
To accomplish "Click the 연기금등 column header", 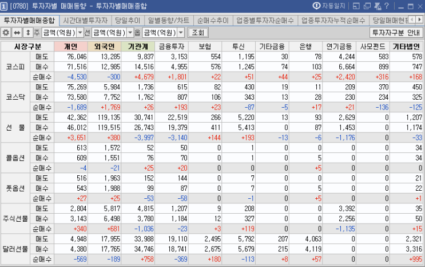I will point(339,46).
